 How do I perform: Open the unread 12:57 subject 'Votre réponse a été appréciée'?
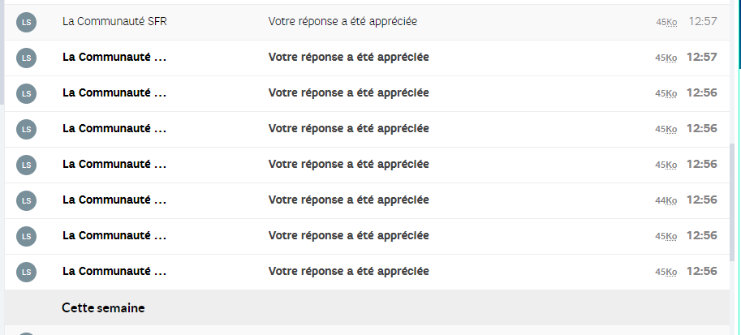click(348, 57)
